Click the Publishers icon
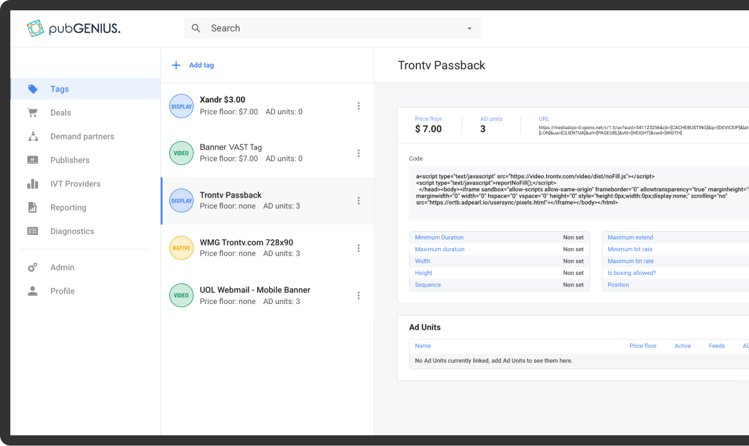 click(x=32, y=160)
